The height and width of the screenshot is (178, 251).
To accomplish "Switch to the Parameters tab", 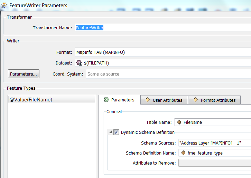I will tap(120, 100).
